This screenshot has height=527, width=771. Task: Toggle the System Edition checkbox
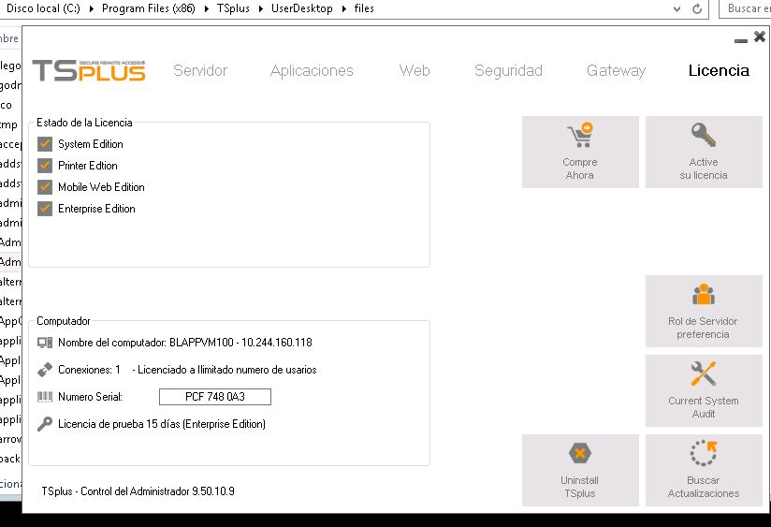[x=45, y=144]
